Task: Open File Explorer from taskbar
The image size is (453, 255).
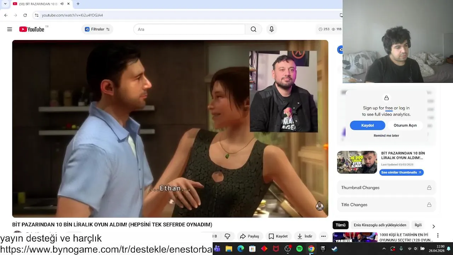Action: (x=229, y=249)
